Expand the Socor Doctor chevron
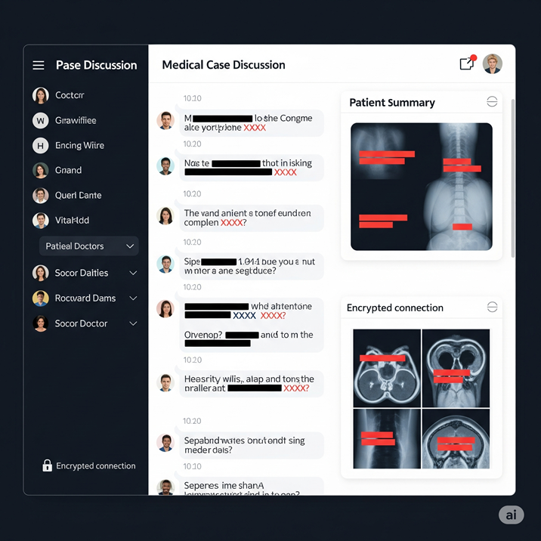 (133, 323)
